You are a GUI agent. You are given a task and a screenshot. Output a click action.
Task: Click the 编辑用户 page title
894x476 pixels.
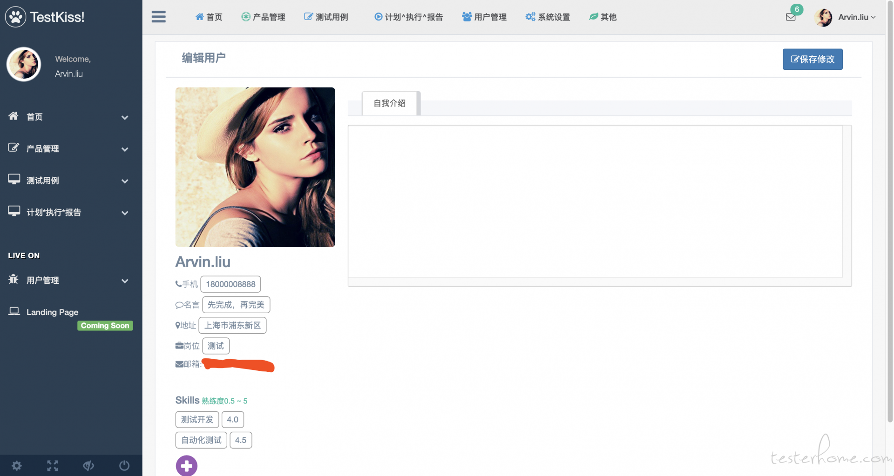click(x=204, y=58)
